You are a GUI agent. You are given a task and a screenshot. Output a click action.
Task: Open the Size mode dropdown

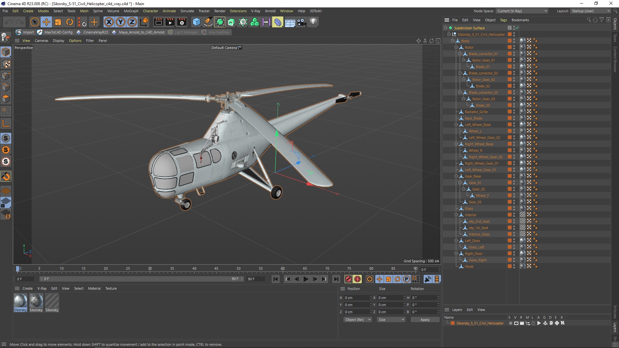coord(391,320)
